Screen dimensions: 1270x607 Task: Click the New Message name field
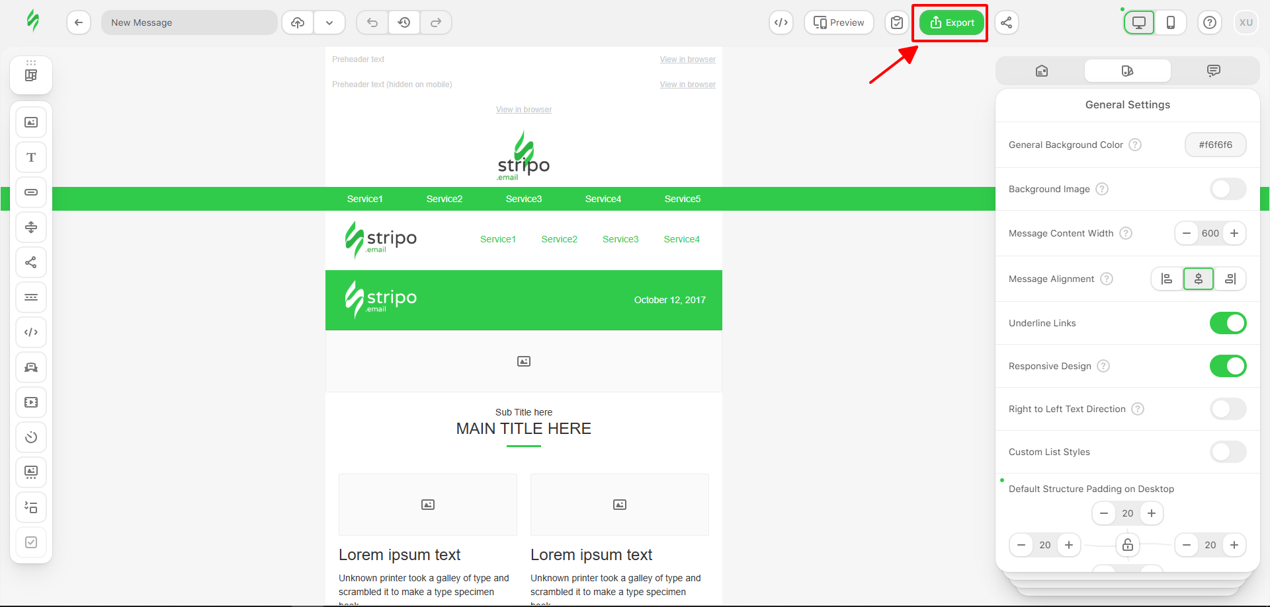(x=189, y=22)
